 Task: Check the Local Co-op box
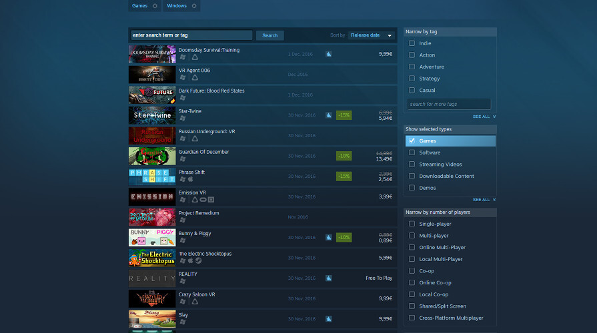[x=412, y=294]
